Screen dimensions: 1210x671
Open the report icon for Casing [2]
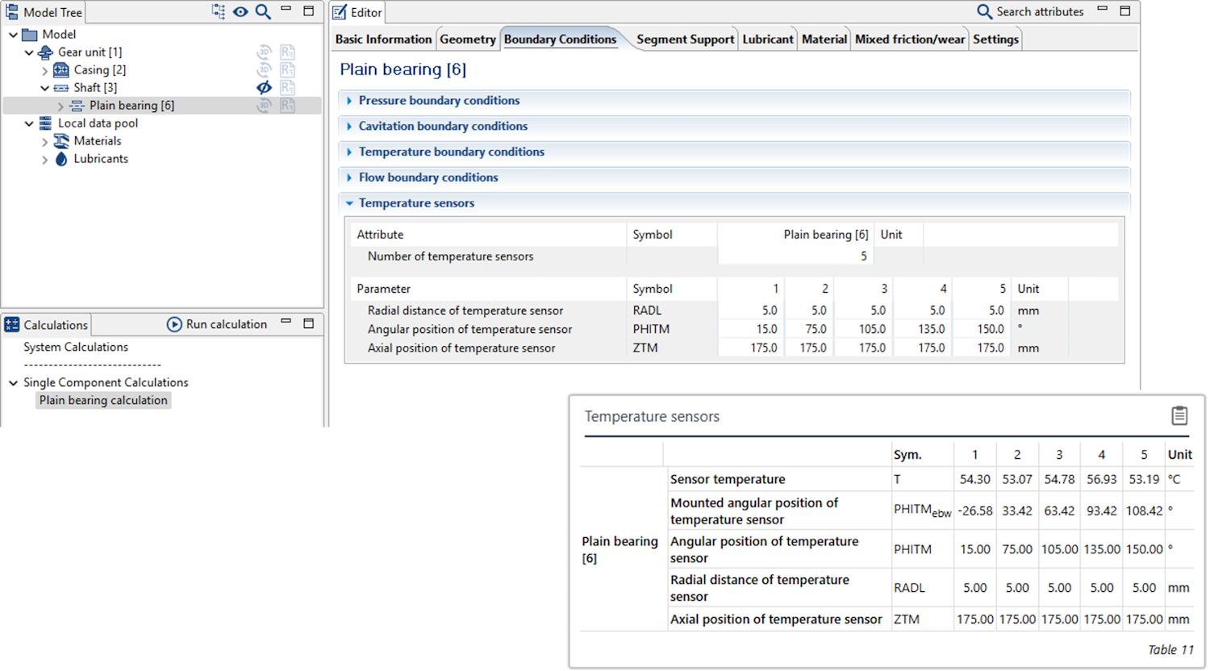pos(287,70)
